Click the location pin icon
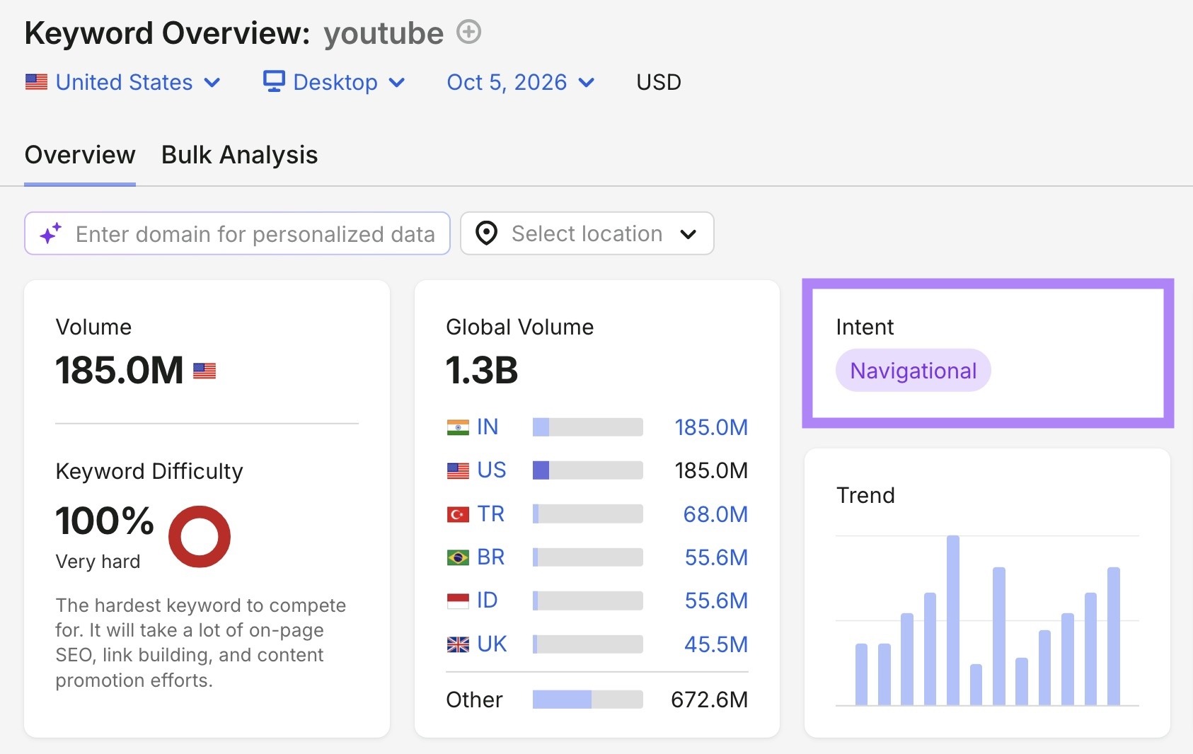Screen dimensions: 1193x754 coord(486,233)
